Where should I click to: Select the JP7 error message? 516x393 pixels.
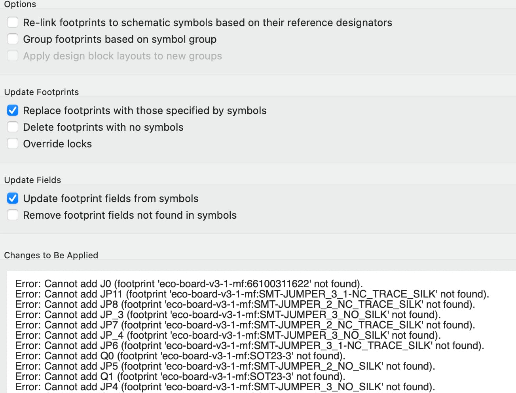click(245, 325)
